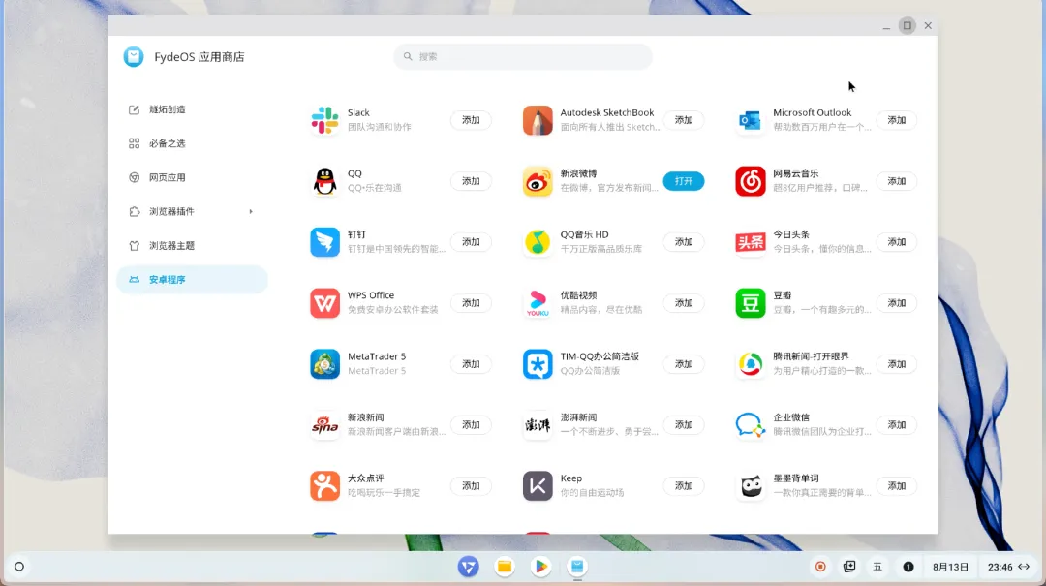Open the notification count badge in tray
Screen dimensions: 1046x586
click(x=908, y=567)
